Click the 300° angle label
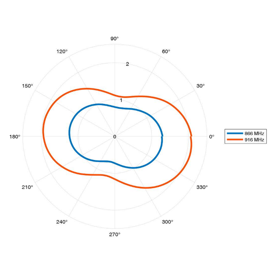272x272 pixels. tap(167, 222)
